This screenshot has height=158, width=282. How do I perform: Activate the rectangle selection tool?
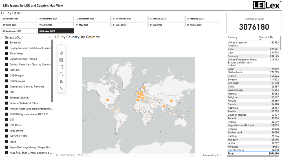(61, 67)
